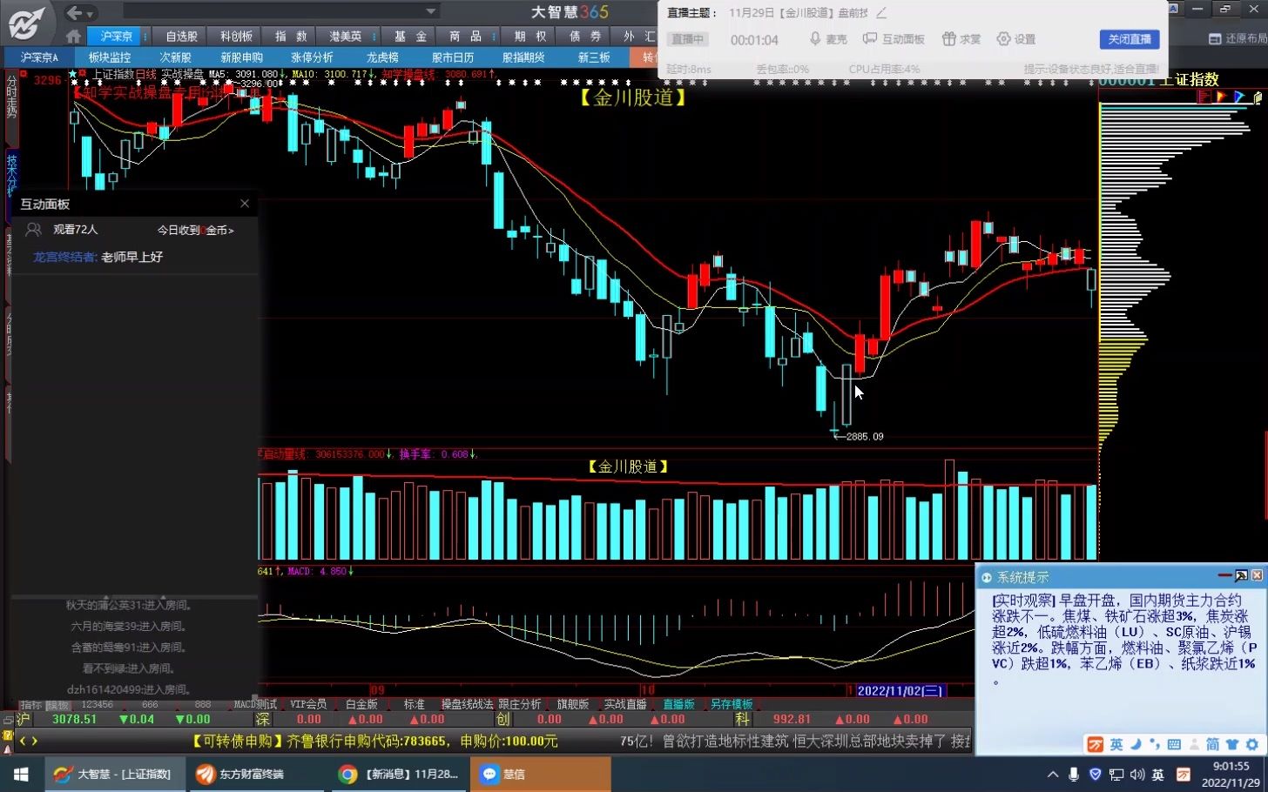Choose the MACD测试 template
Image resolution: width=1268 pixels, height=792 pixels.
click(255, 705)
